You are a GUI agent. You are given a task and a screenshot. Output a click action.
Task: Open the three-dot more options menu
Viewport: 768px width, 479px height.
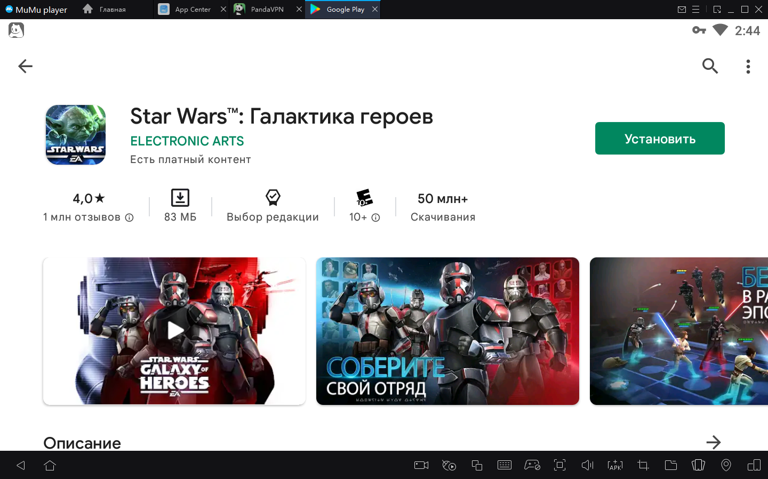coord(748,66)
